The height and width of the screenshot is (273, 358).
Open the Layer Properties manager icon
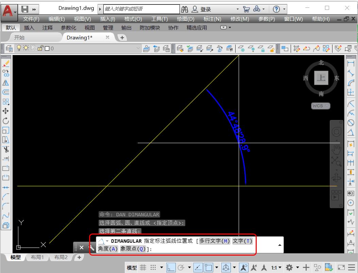(9, 49)
